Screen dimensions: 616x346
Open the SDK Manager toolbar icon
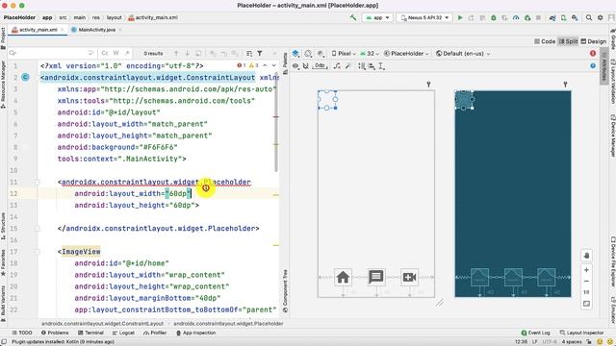pos(575,17)
